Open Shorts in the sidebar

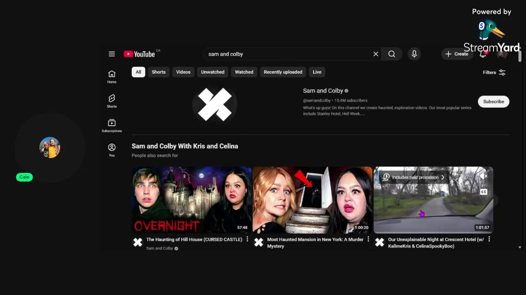(112, 101)
